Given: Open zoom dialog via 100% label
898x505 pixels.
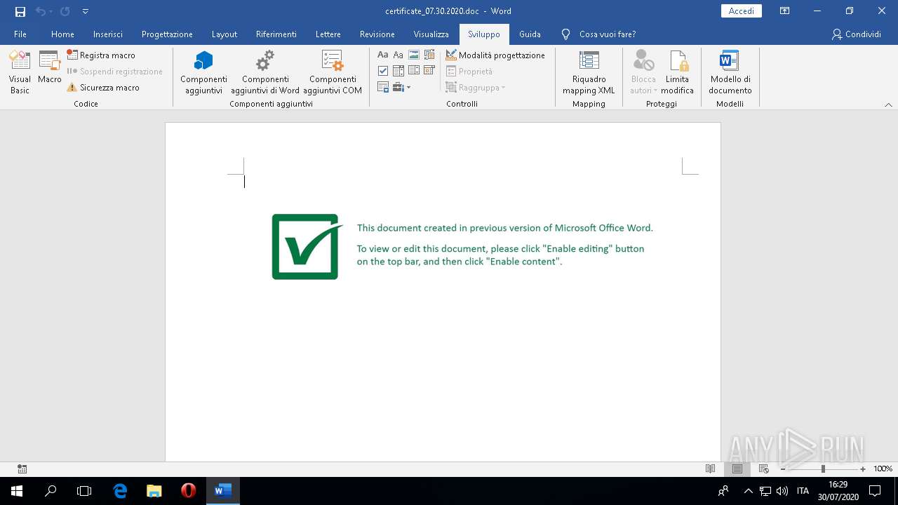Looking at the screenshot, I should tap(883, 469).
